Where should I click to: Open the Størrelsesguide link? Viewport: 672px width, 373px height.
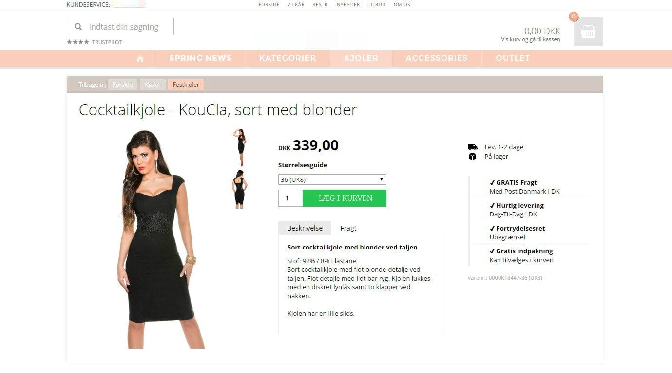pos(303,165)
